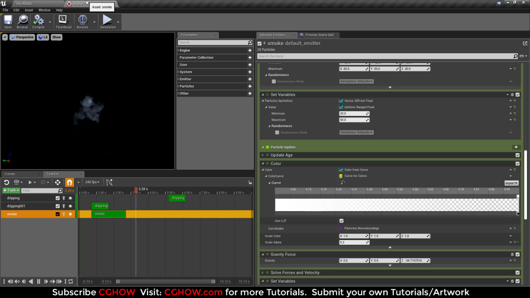Image resolution: width=530 pixels, height=298 pixels.
Task: Collapse the Gravity Force module
Action: [x=262, y=255]
